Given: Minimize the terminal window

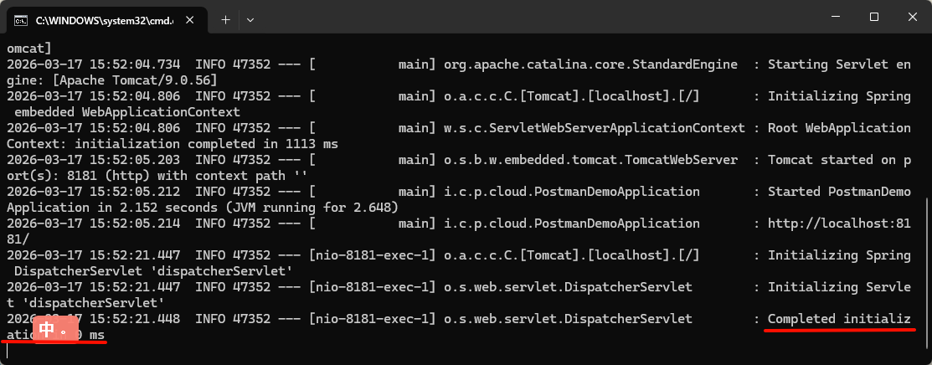Looking at the screenshot, I should (x=833, y=17).
